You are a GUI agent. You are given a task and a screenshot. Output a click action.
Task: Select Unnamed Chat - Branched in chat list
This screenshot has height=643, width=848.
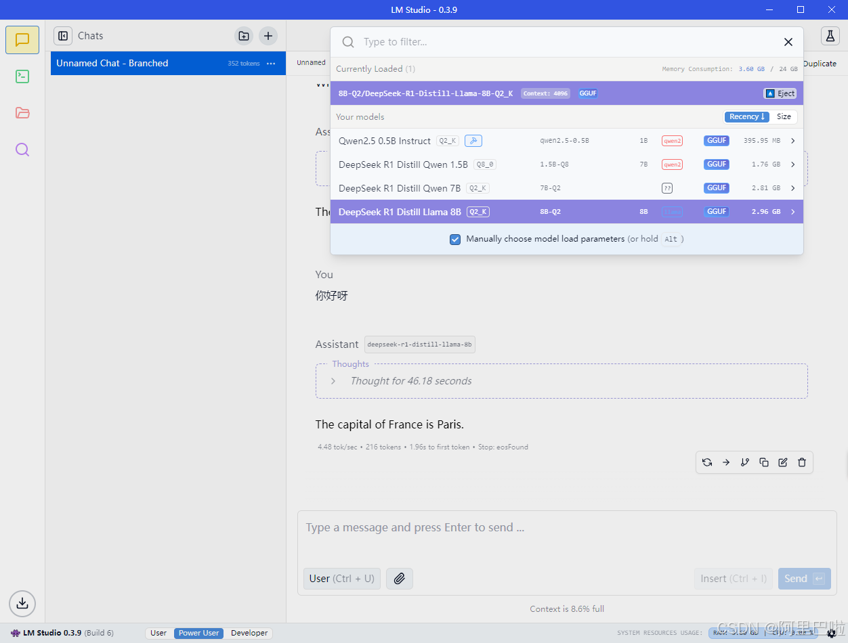pos(168,64)
